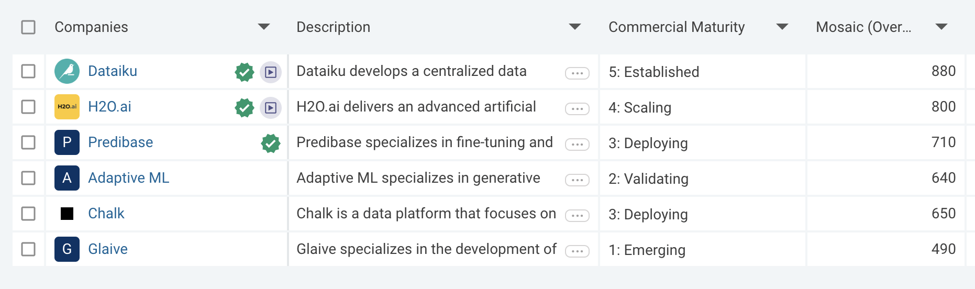Click the black Chalk logo icon
Image resolution: width=975 pixels, height=289 pixels.
(x=67, y=214)
